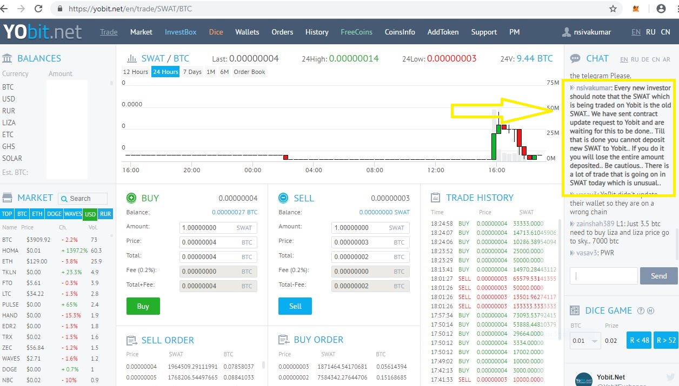Select the ETH row in Market list
The width and height of the screenshot is (679, 386).
click(x=56, y=261)
